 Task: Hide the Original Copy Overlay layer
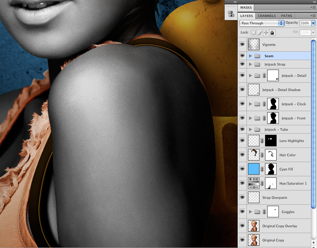click(242, 226)
